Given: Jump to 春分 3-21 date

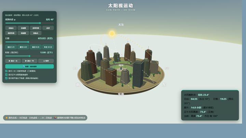Looking at the screenshot, I should tap(11, 47).
